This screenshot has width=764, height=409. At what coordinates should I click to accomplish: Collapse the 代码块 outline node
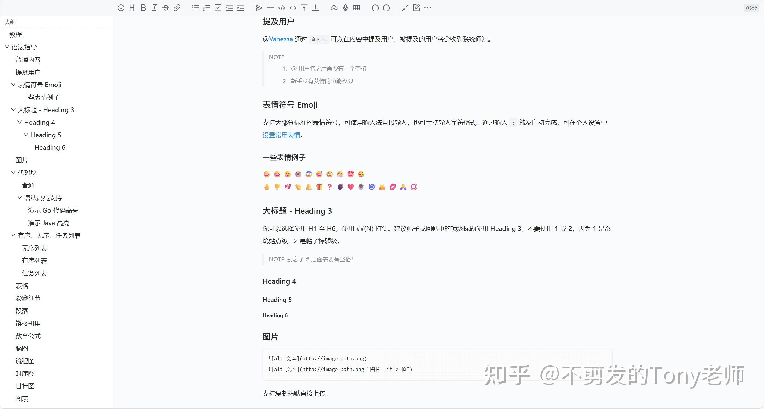[13, 173]
